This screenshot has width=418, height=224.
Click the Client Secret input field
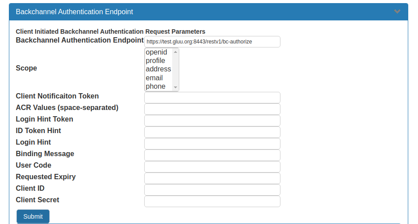click(212, 201)
